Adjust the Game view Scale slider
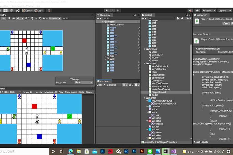Screen dimensions: 233x155 coord(32,92)
